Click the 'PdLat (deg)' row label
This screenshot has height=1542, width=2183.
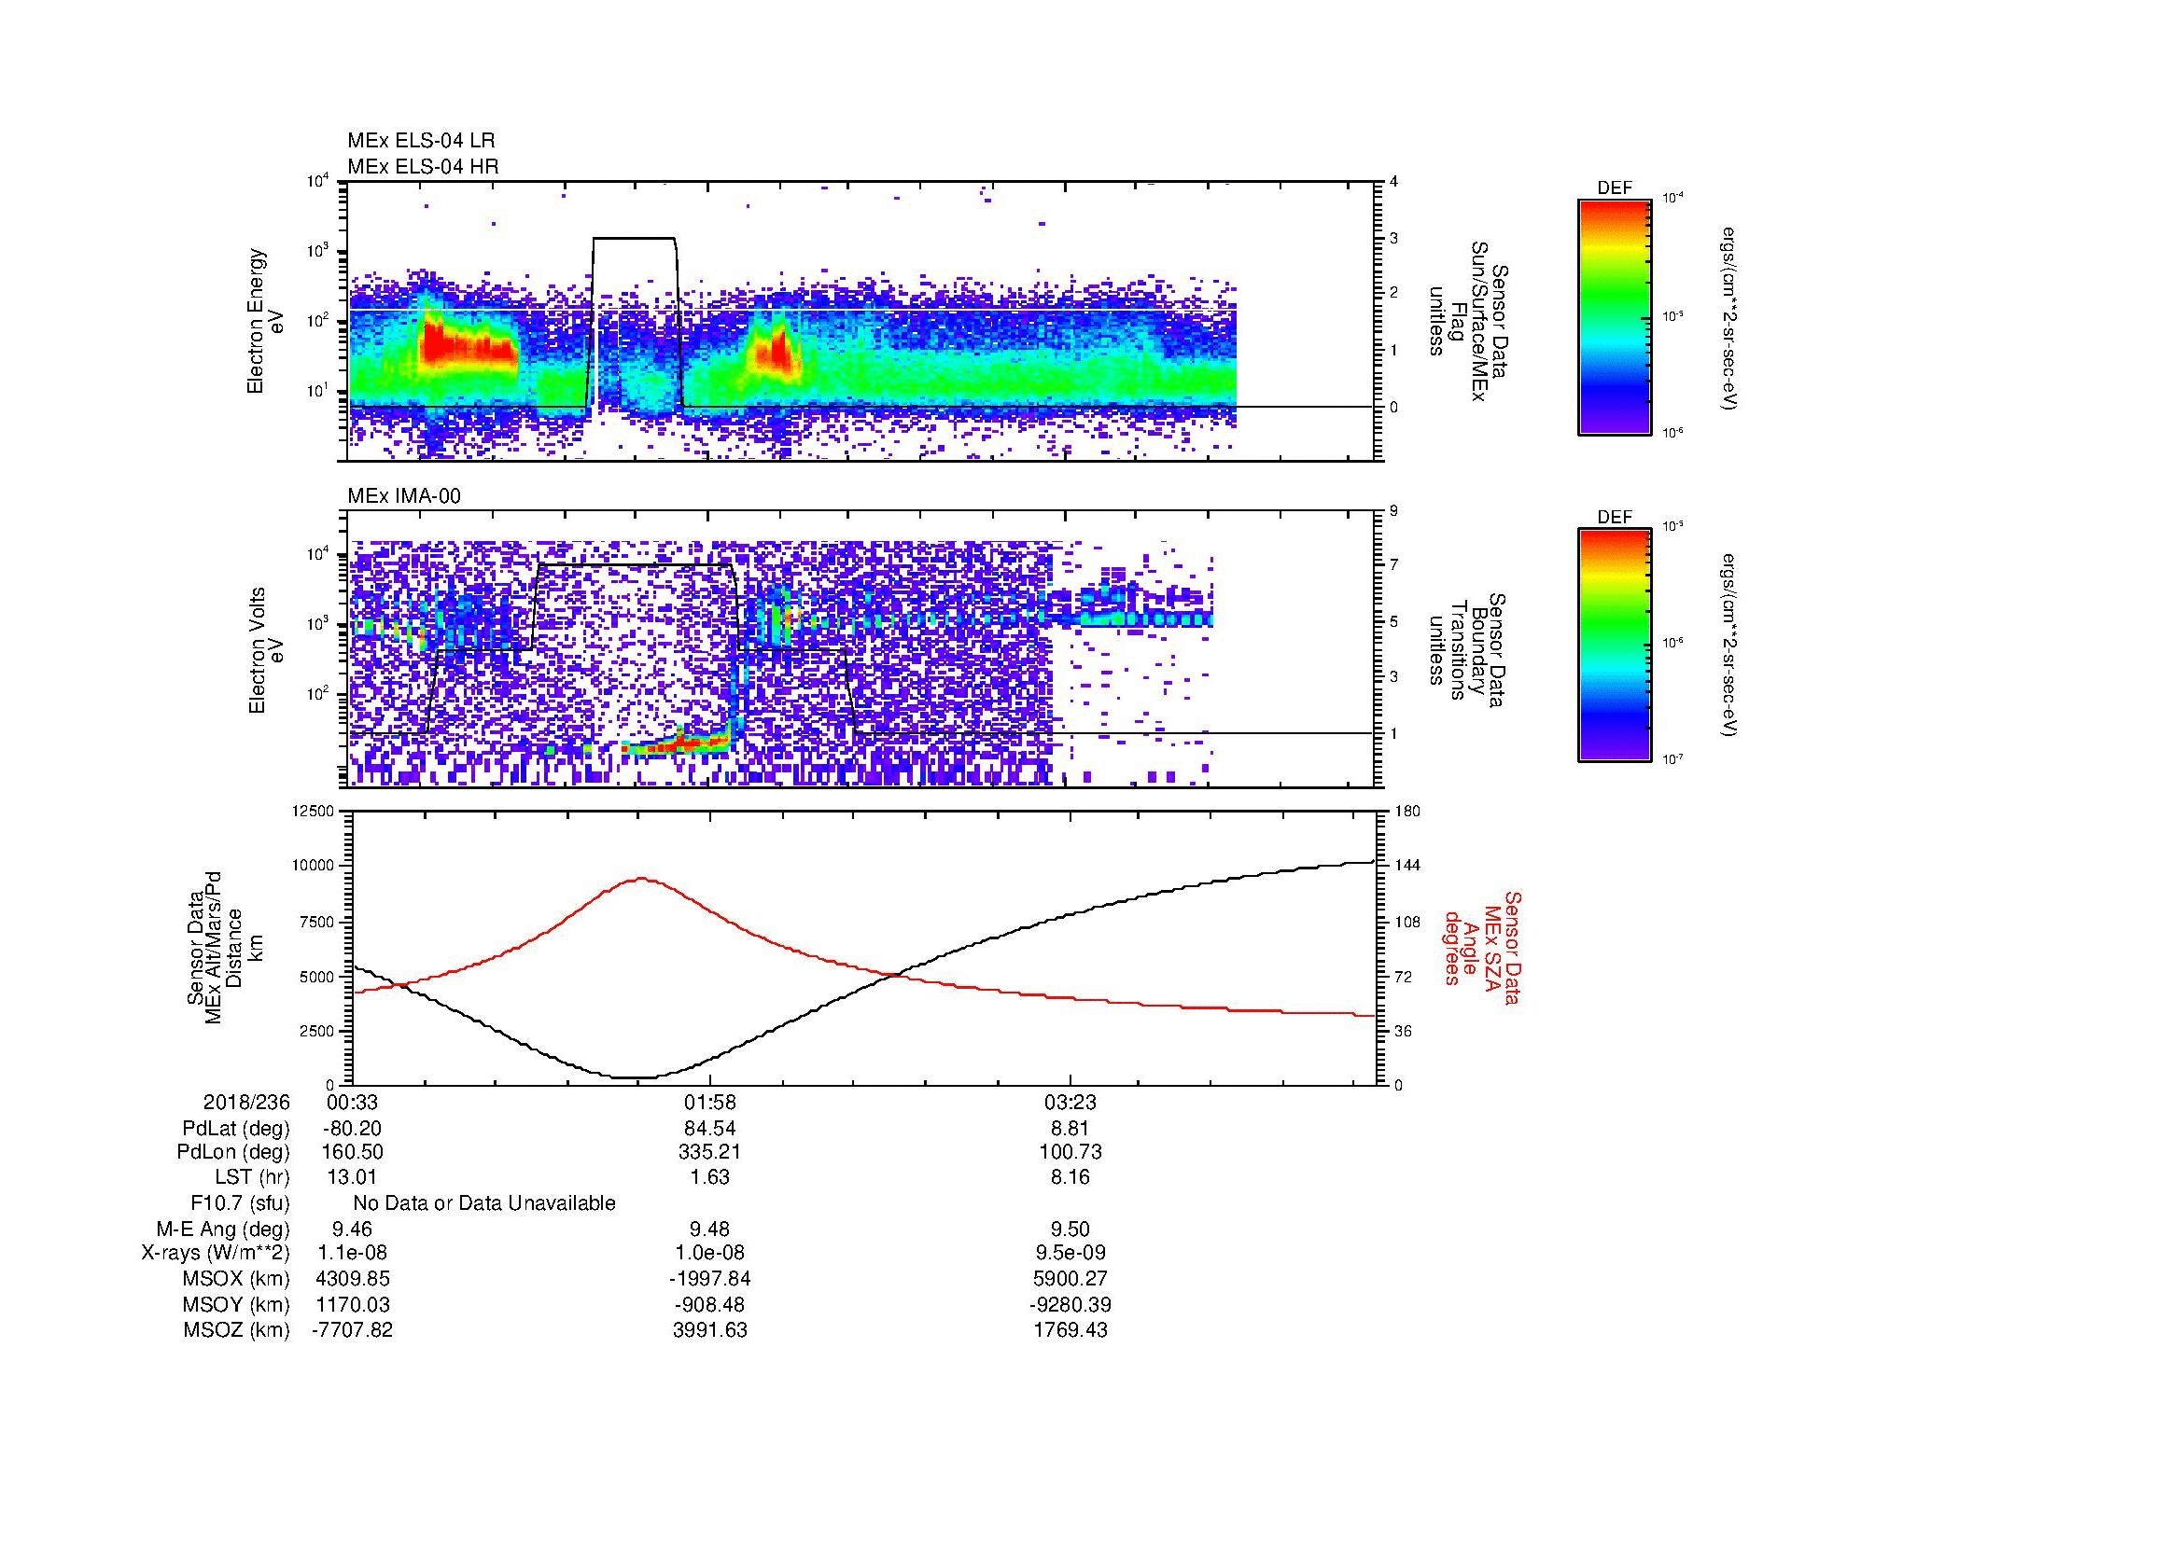coord(236,1129)
